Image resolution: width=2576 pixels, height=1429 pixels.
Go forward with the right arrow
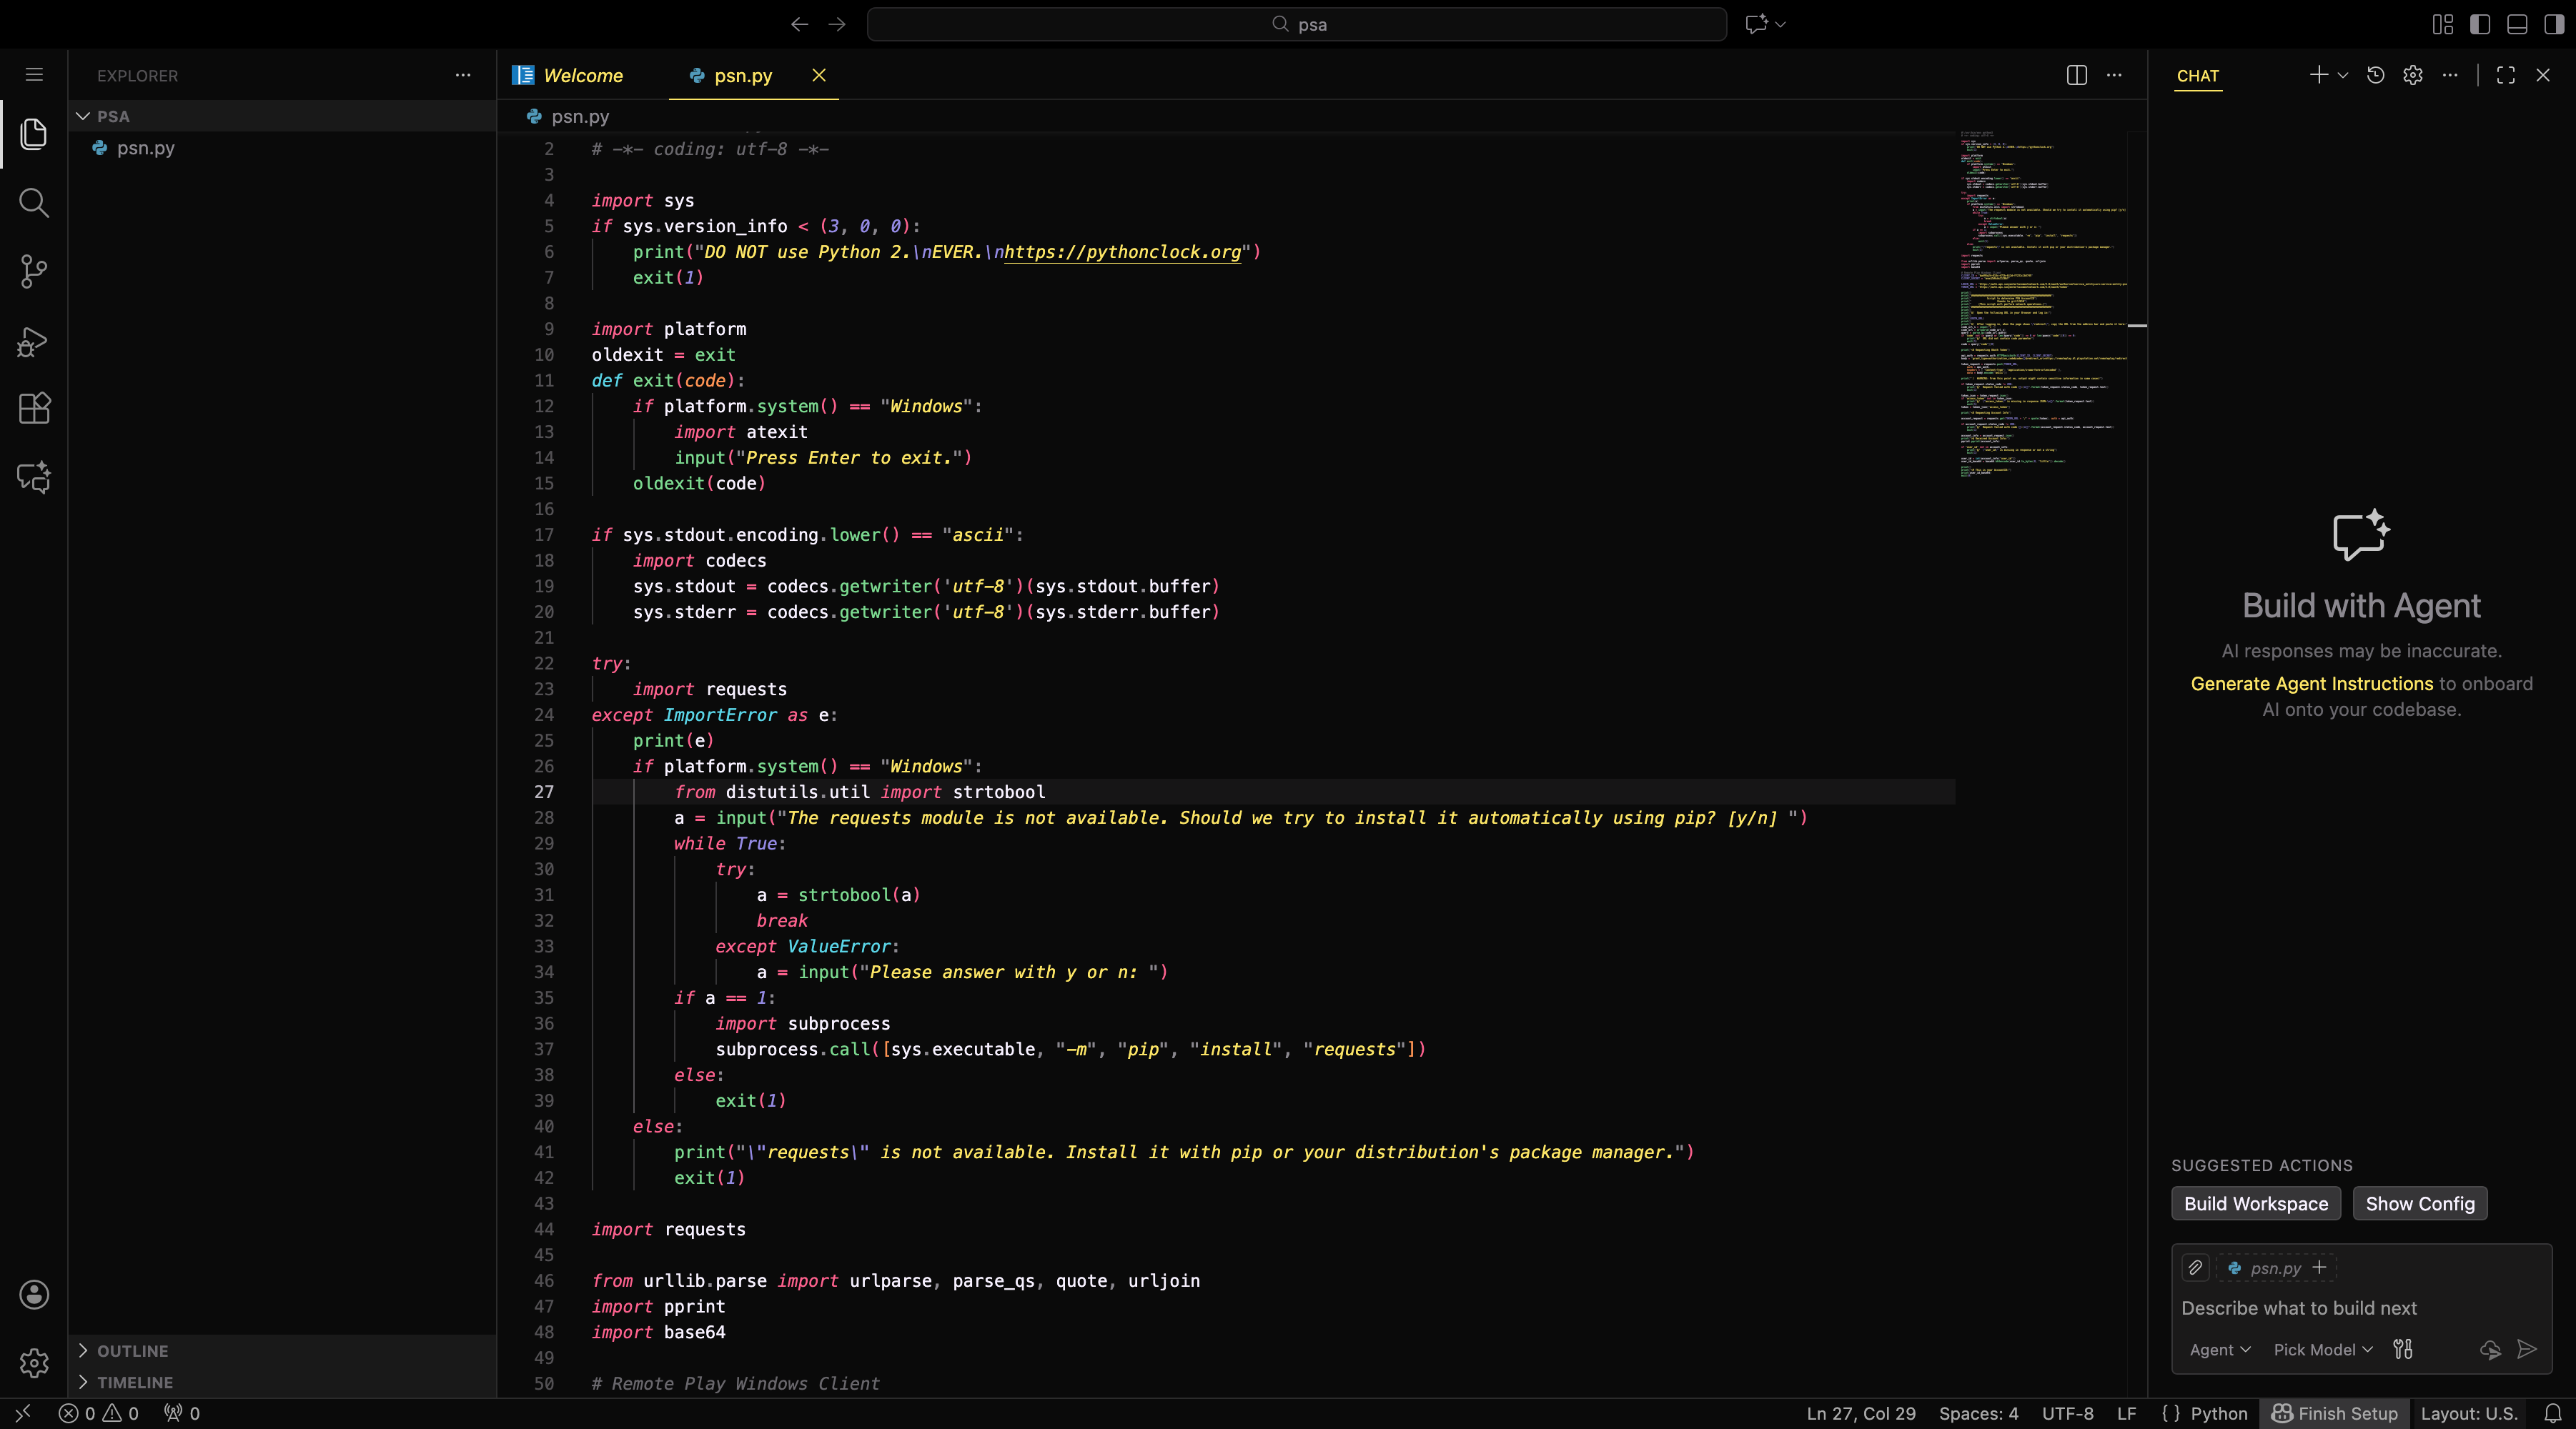click(837, 24)
